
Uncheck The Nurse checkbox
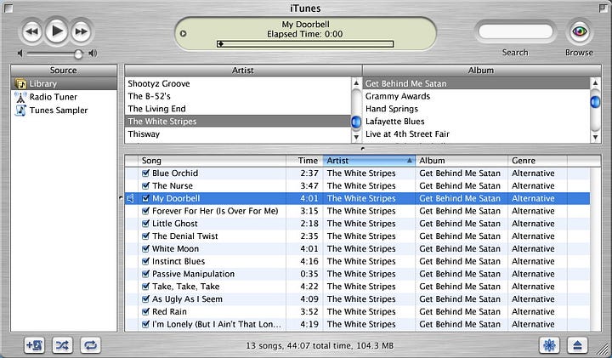tap(145, 185)
